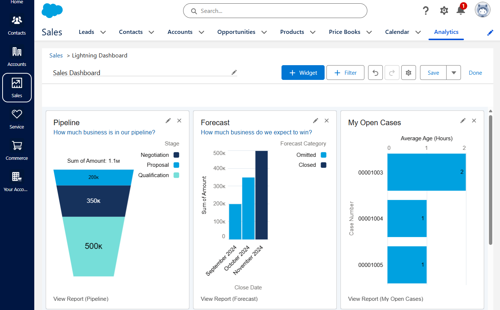Edit the Sales Dashboard title with the pencil

pyautogui.click(x=234, y=73)
